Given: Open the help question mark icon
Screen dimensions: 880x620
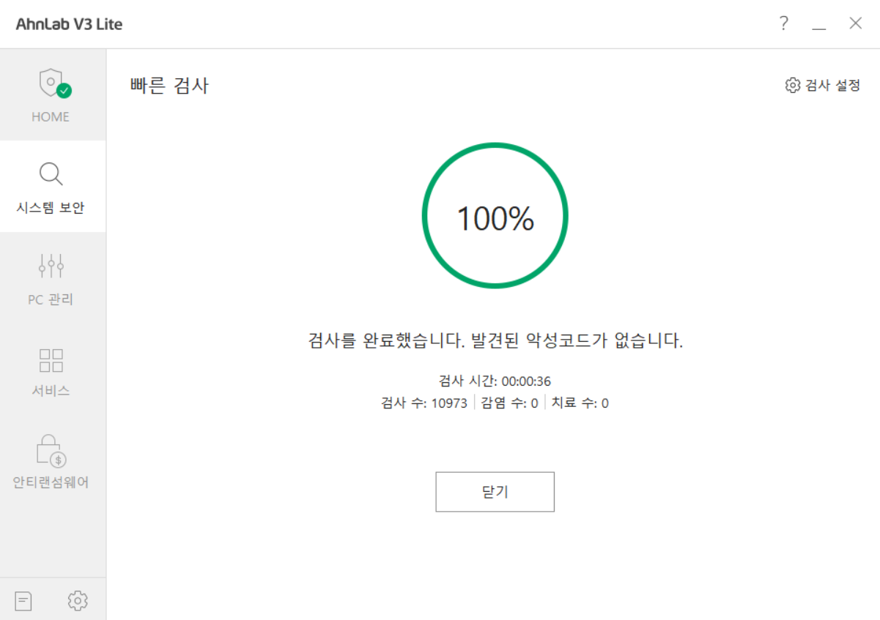Looking at the screenshot, I should coord(783,23).
